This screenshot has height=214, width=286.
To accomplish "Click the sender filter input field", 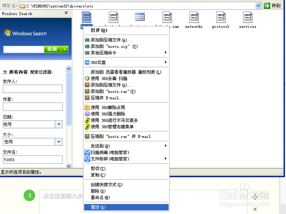I will 33,88.
